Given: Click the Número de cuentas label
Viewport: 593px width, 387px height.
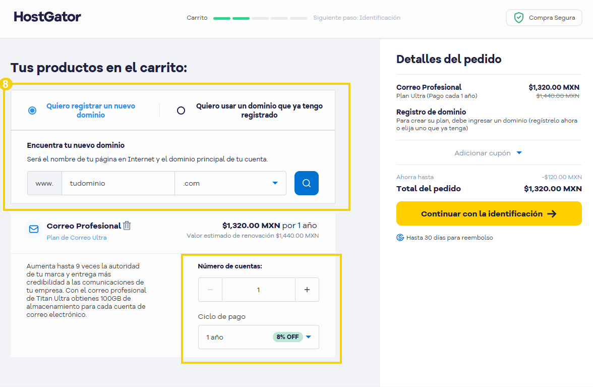Looking at the screenshot, I should click(230, 266).
